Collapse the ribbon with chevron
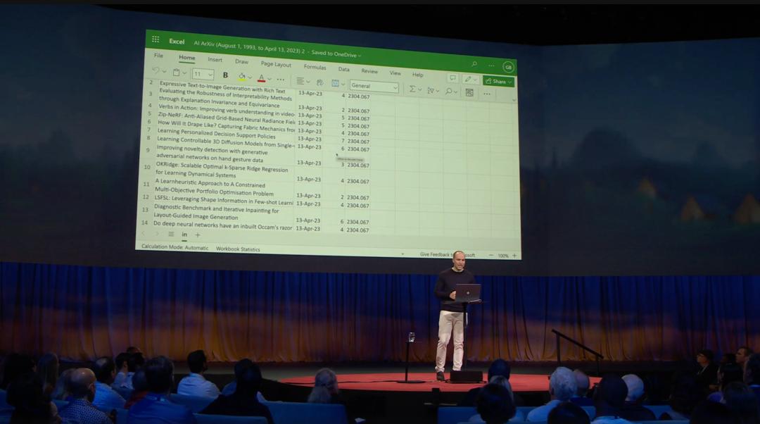The image size is (760, 424). pos(514,100)
